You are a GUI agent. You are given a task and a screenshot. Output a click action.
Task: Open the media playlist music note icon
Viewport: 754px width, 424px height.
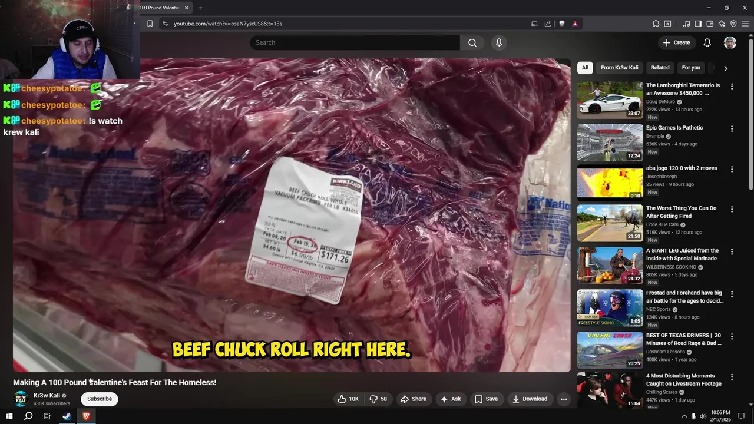coord(686,24)
